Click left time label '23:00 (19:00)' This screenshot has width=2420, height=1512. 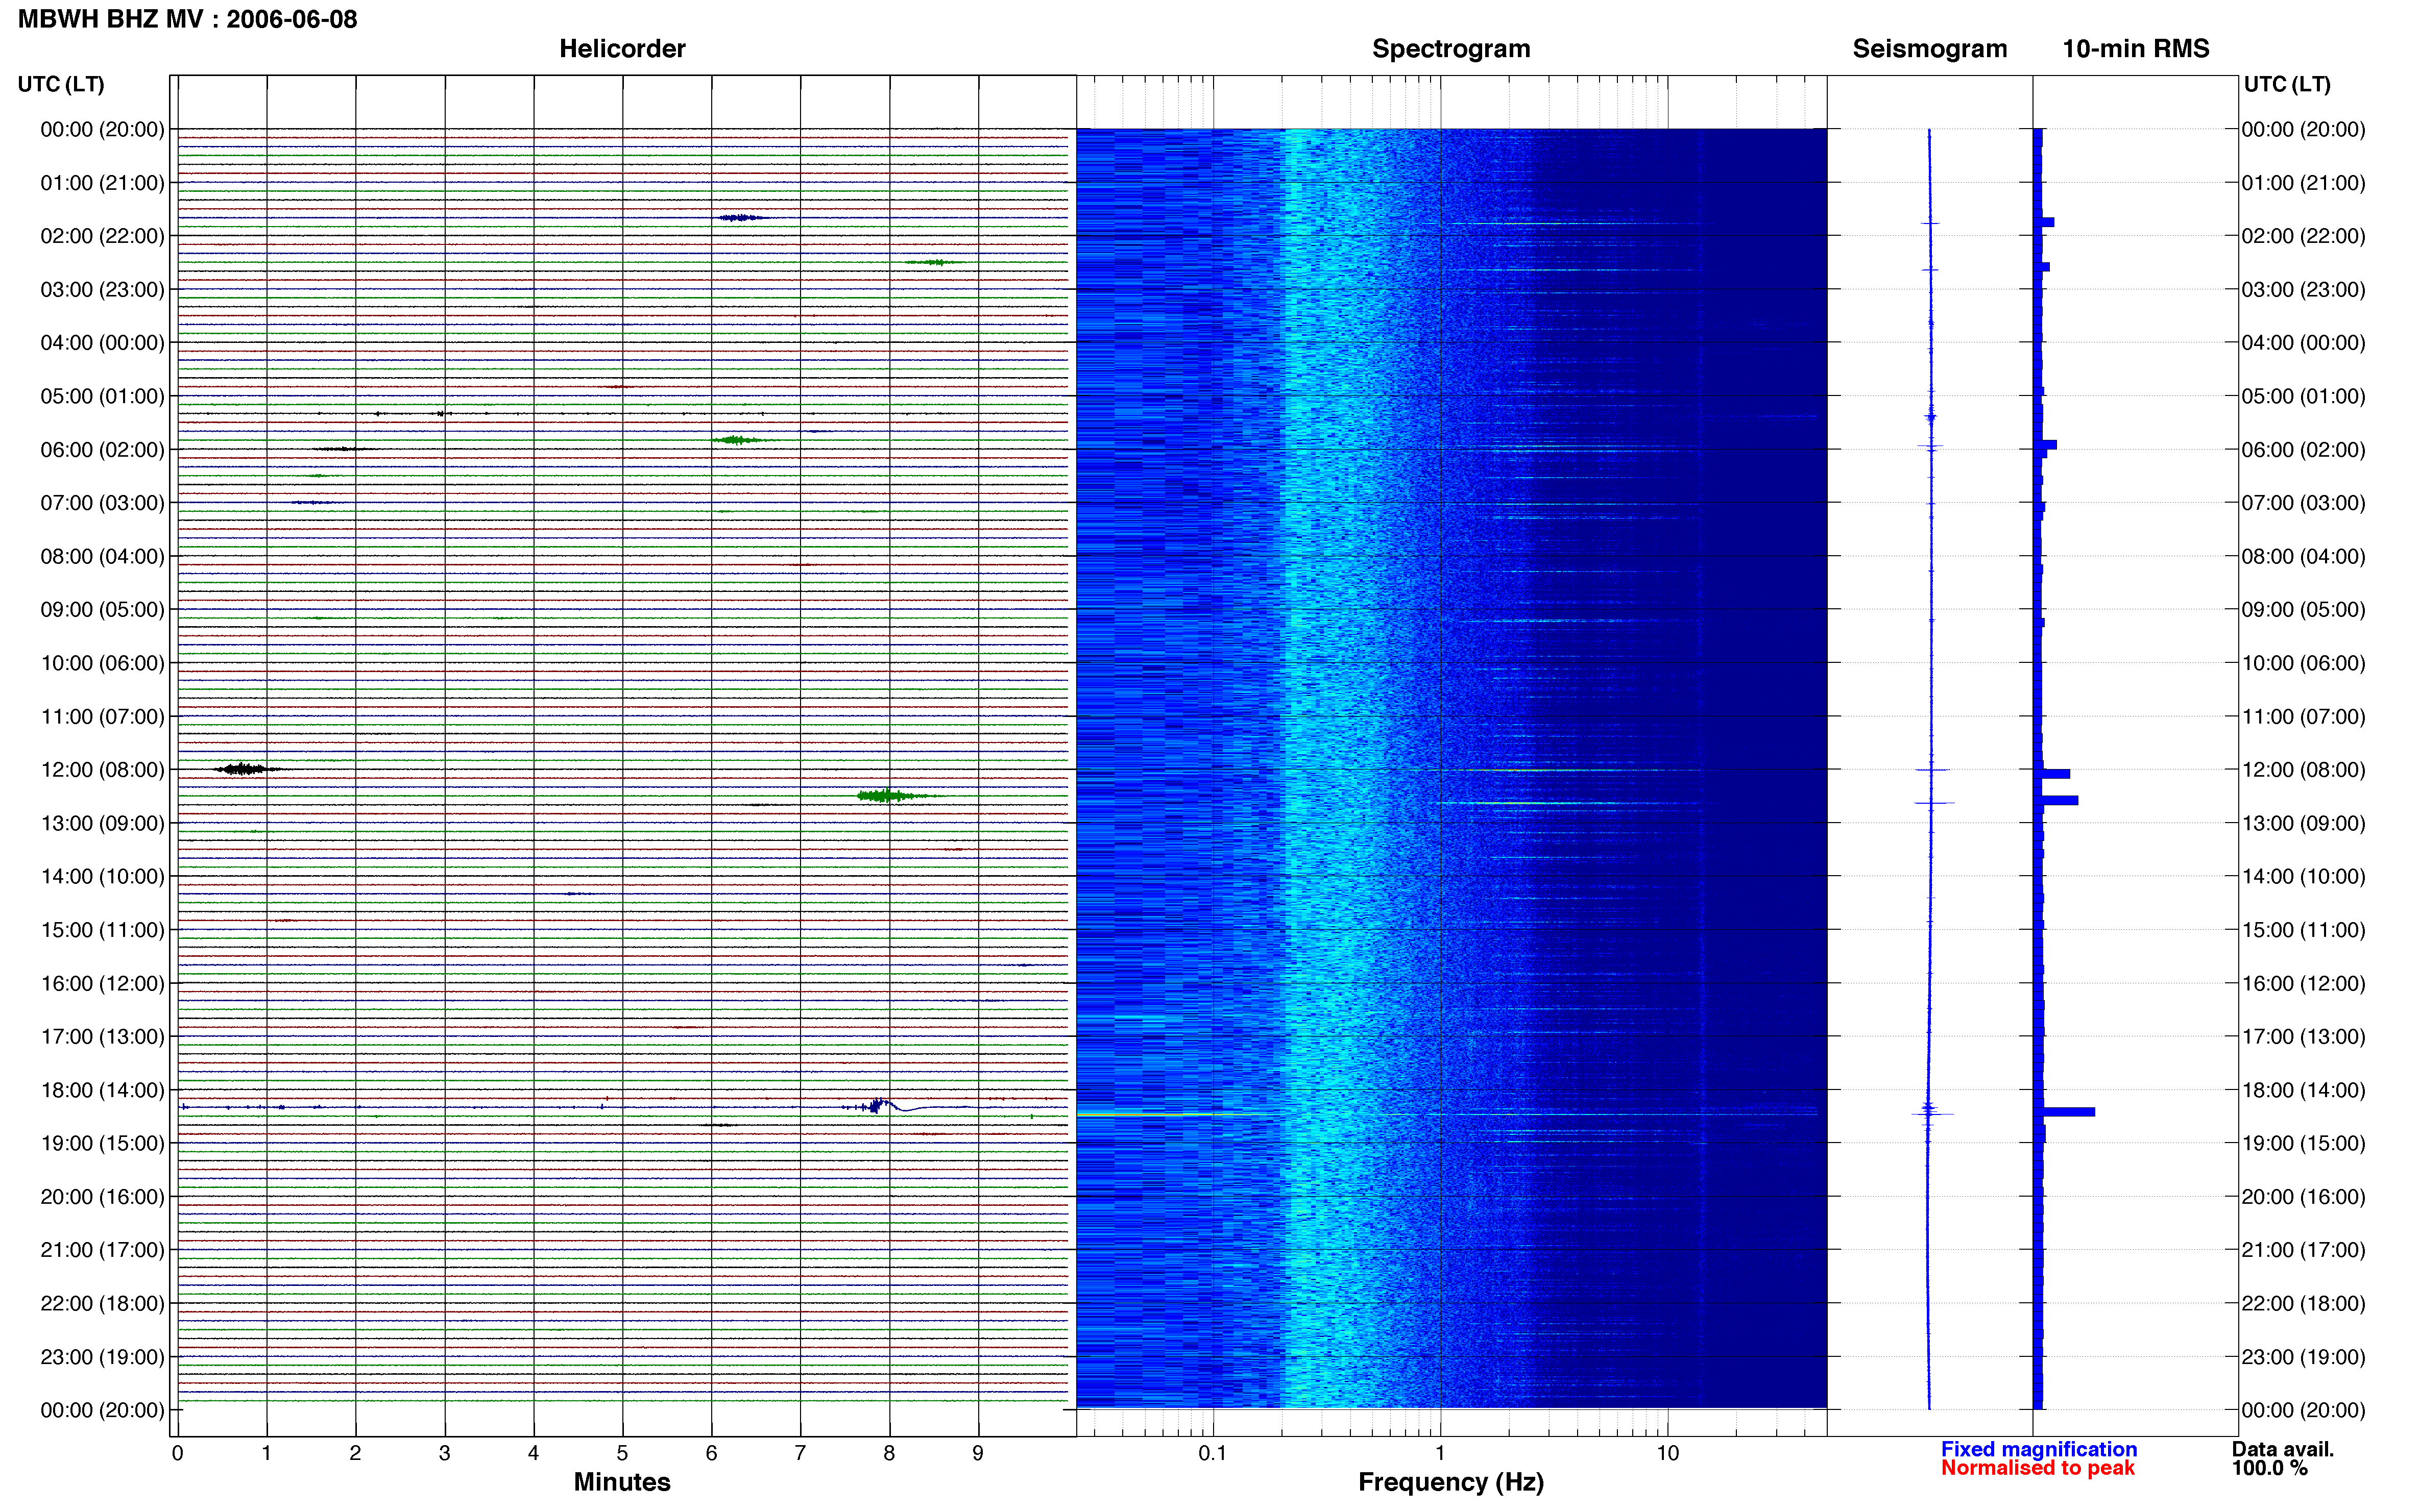102,1357
